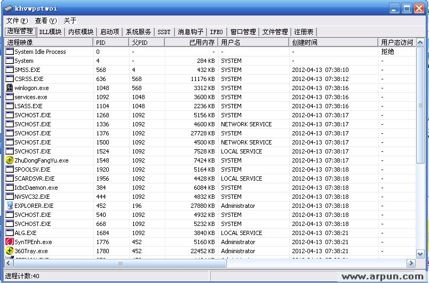
Task: Click the 拒绝 cell for System Idle Process
Action: coord(388,52)
